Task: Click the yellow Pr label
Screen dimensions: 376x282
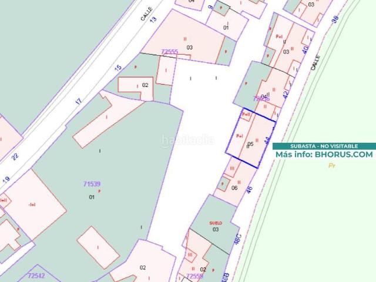Action: click(331, 166)
